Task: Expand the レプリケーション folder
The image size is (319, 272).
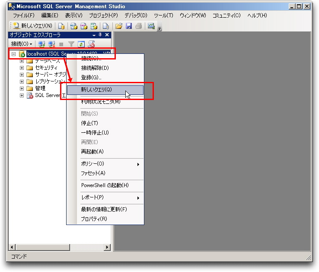Action: click(x=22, y=81)
